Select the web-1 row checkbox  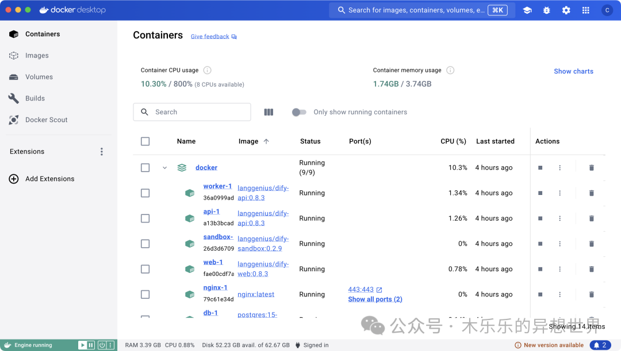point(145,269)
